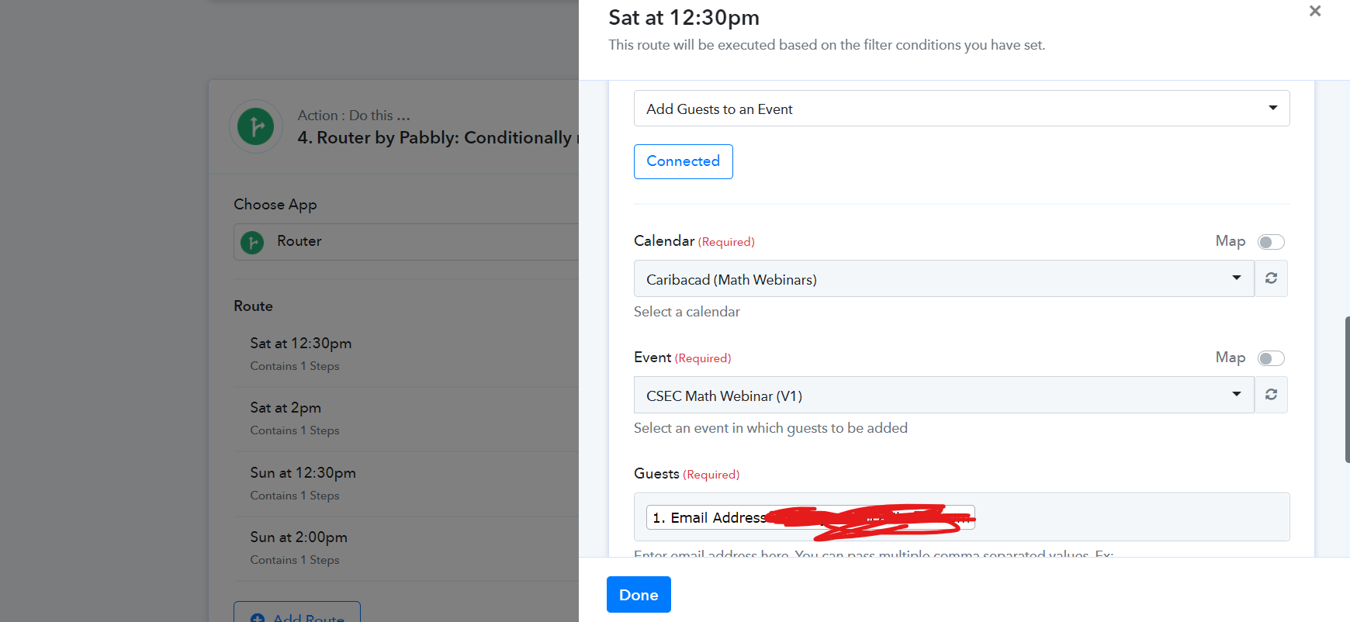This screenshot has width=1350, height=622.
Task: Toggle the Map switch for Event
Action: pyautogui.click(x=1271, y=358)
